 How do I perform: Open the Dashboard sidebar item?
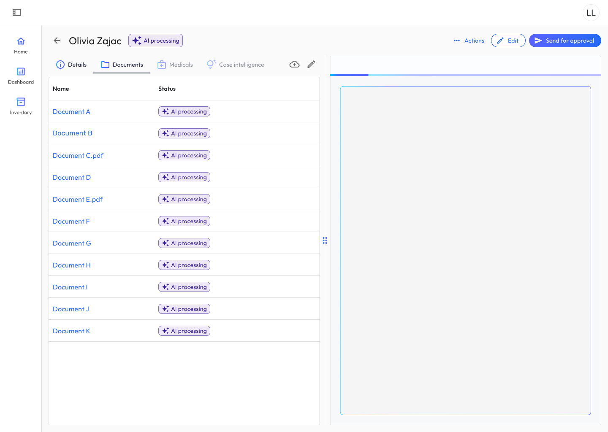(21, 76)
